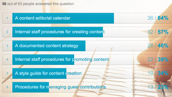Open 'Internal staff procedures for promoting content' row
Screen dimensions: 172x97
[87, 59]
